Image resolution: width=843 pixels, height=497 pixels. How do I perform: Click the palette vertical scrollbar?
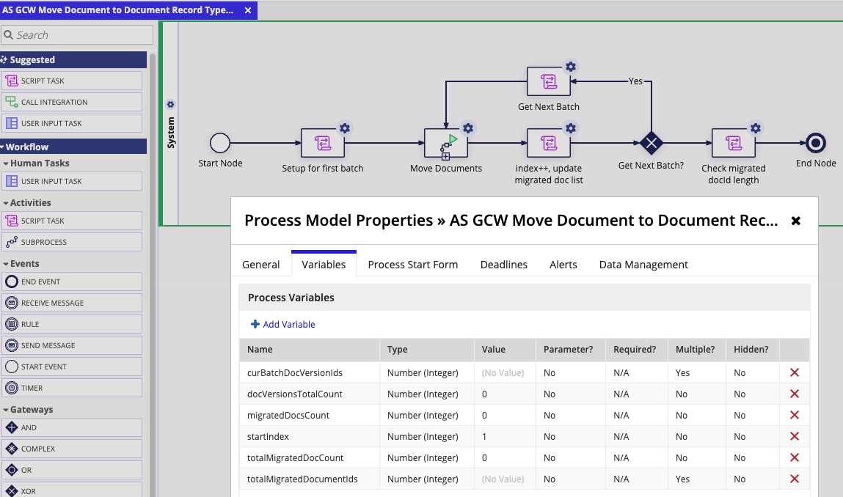(x=152, y=274)
